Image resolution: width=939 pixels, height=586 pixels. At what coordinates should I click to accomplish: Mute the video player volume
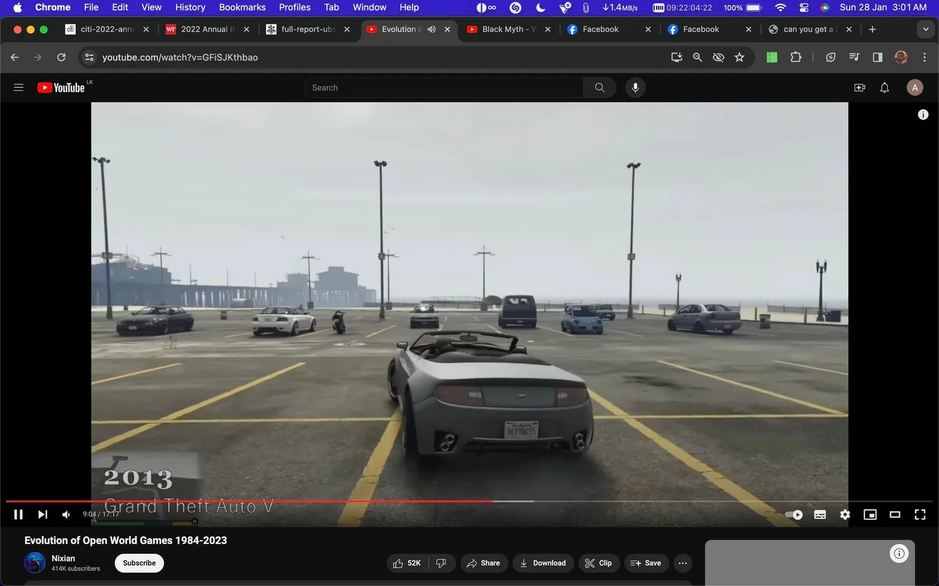pyautogui.click(x=66, y=515)
